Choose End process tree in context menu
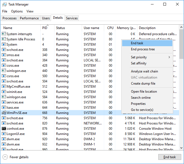Screen dimensions: 184x164 [147, 49]
